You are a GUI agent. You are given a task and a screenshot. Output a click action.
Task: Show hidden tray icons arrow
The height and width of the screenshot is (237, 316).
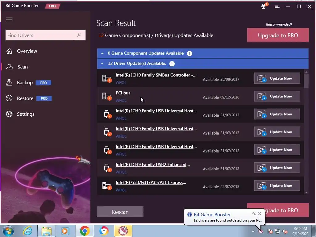[253, 231]
